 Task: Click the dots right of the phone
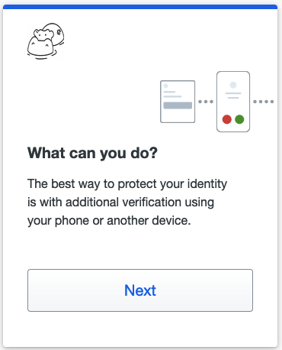(264, 102)
